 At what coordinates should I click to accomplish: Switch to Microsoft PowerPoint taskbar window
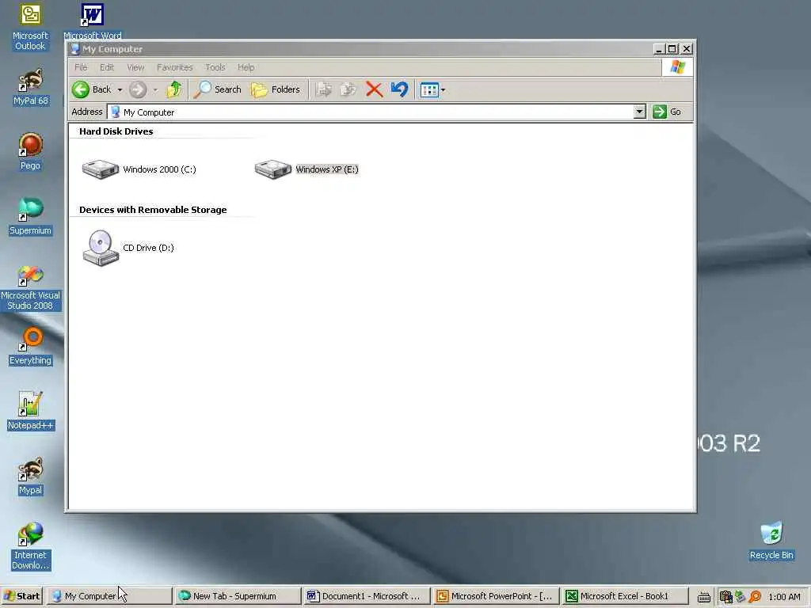point(496,596)
